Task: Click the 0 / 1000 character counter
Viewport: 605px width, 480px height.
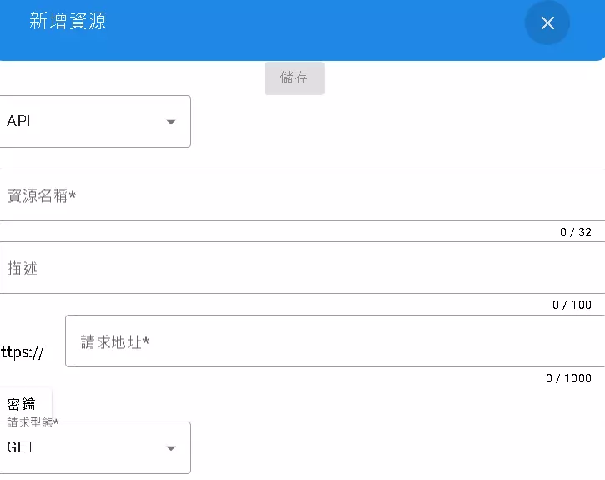Action: 568,378
